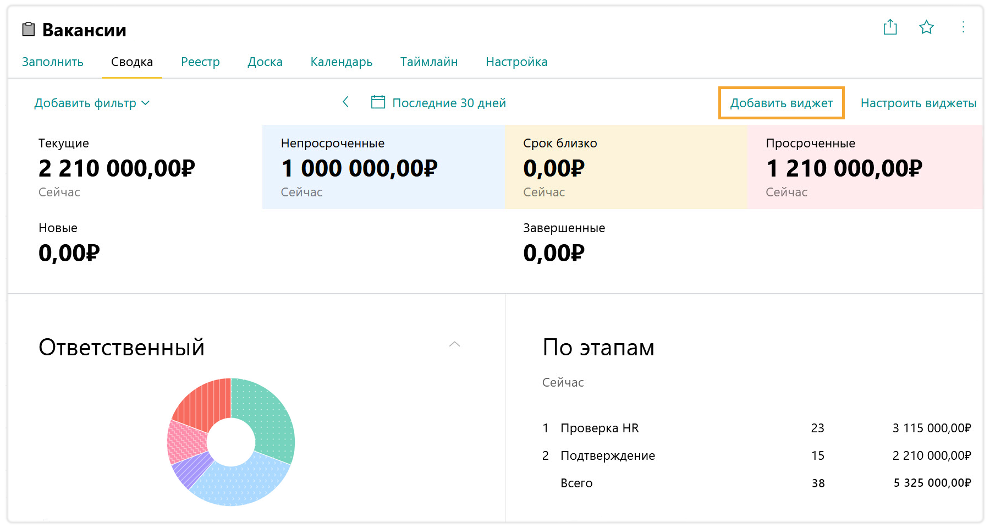
Task: Mark Вакансии as favorite with star
Action: [926, 27]
